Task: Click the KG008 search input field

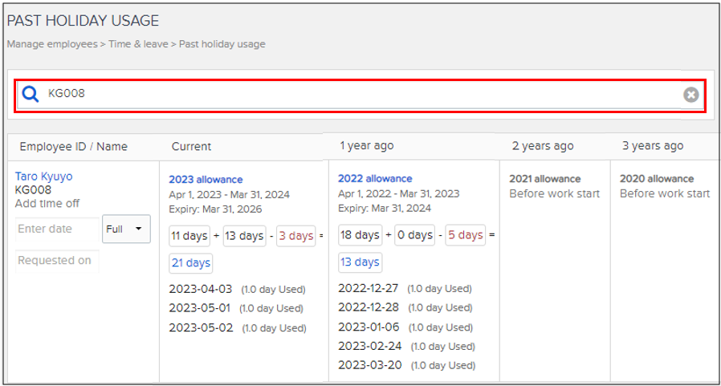Action: 361,95
